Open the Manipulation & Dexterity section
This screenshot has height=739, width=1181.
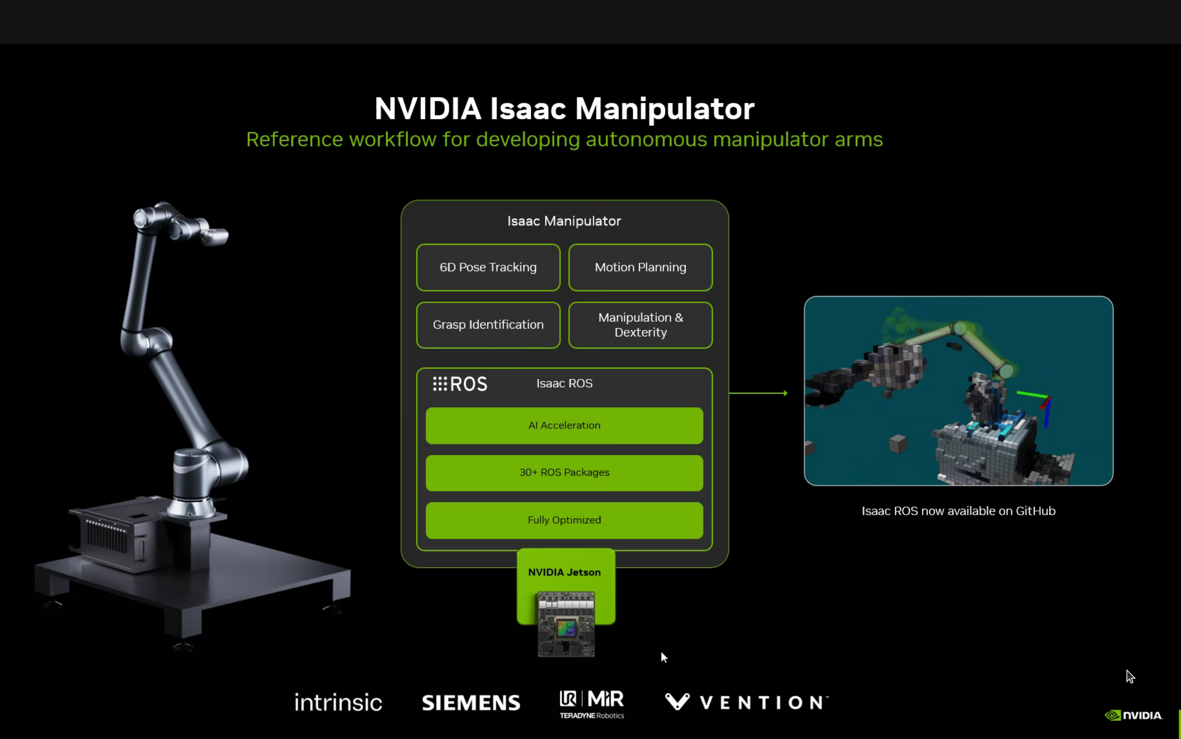click(x=640, y=324)
